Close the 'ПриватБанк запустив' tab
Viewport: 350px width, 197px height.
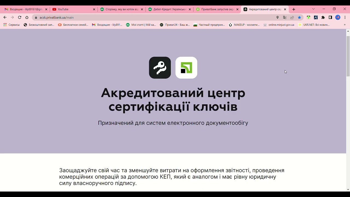[x=237, y=9]
